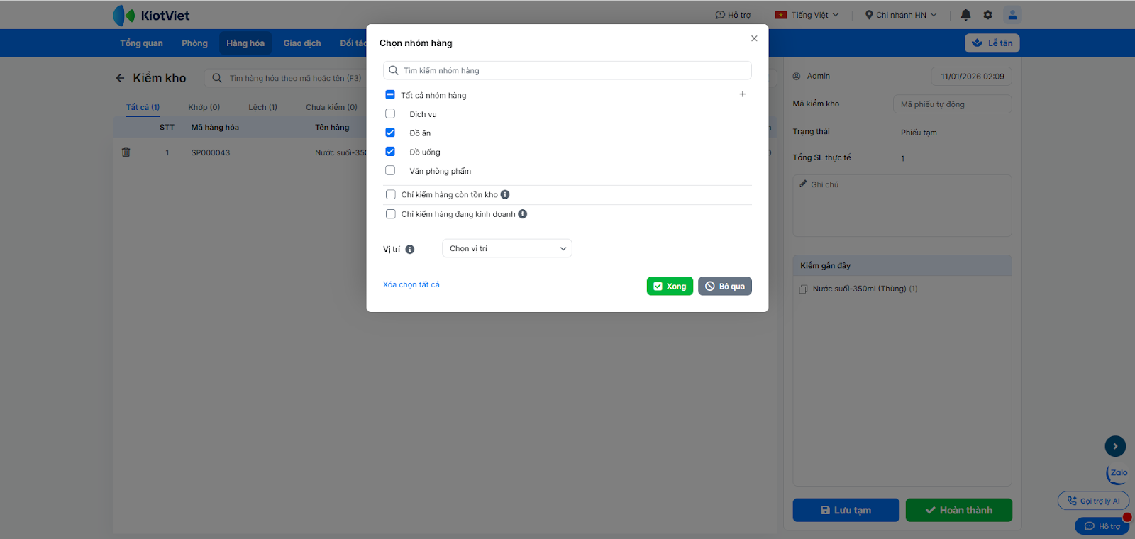
Task: Click the Lưu tạm button
Action: coord(846,510)
